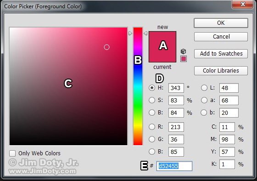257x181 pixels.
Task: Confirm the color with OK
Action: (221, 23)
